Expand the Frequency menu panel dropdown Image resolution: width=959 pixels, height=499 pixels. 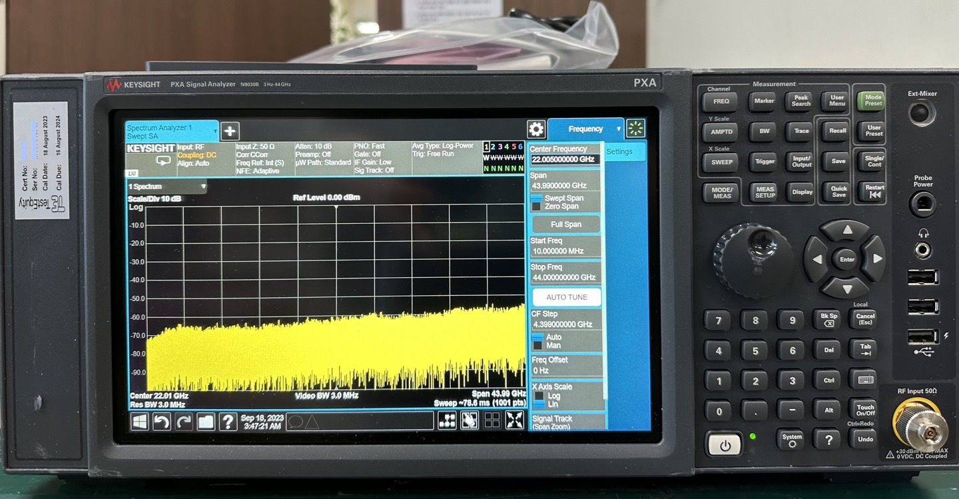(619, 129)
